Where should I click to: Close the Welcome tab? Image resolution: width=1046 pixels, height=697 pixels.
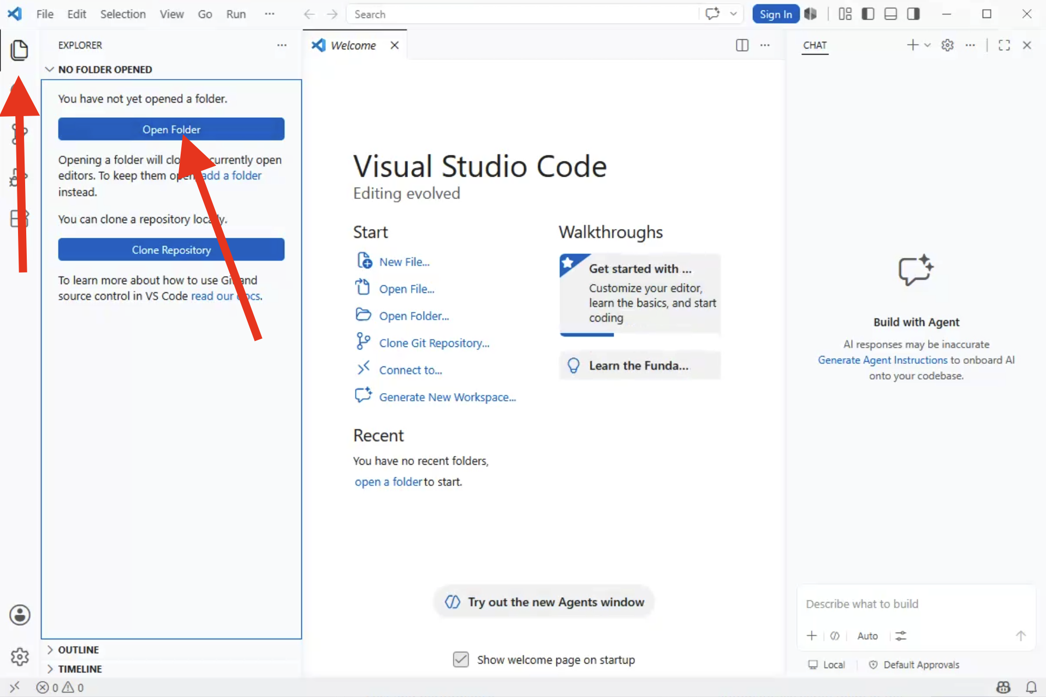(395, 45)
